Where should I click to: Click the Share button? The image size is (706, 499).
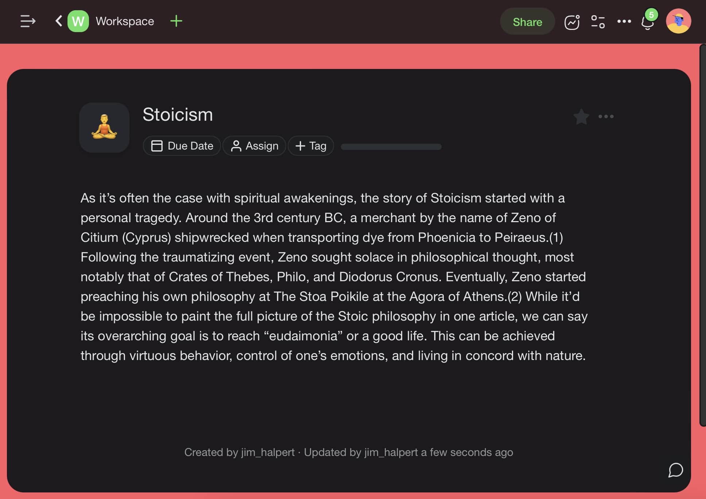coord(527,22)
